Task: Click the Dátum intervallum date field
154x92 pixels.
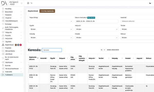Action: tap(97, 21)
